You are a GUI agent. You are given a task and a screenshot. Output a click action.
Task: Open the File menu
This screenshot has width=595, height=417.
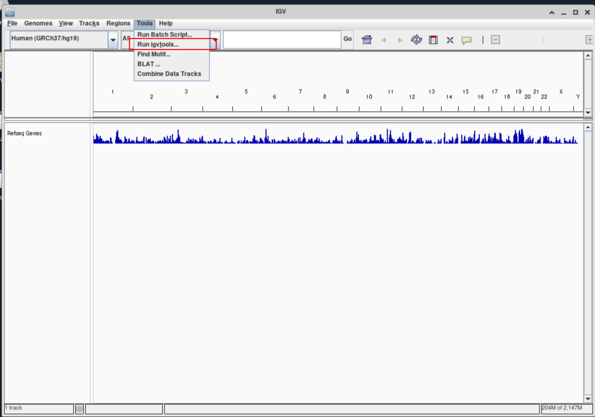pos(12,23)
